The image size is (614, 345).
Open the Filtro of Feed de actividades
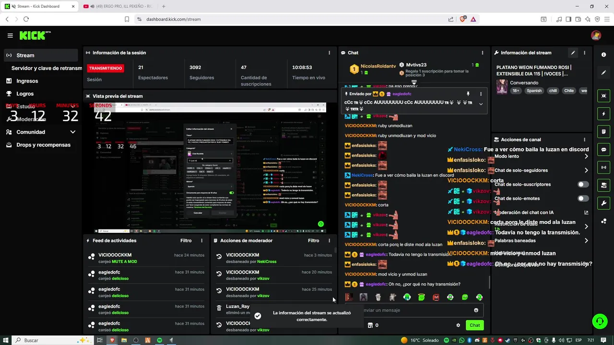(x=186, y=241)
